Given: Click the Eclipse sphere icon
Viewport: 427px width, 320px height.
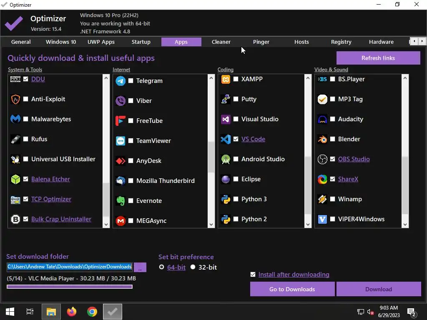Looking at the screenshot, I should click(226, 179).
